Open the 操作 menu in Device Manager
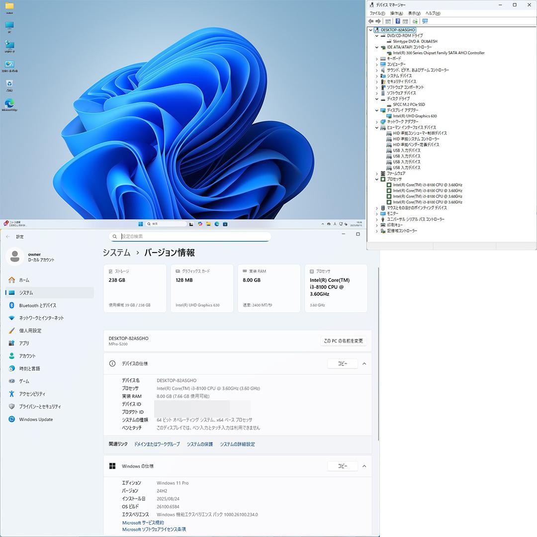Viewport: 537px width, 537px height. tap(398, 13)
